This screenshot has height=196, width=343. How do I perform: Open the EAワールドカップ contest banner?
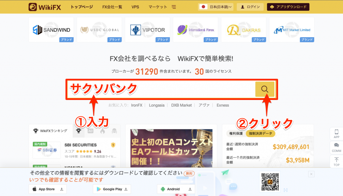[x=171, y=148]
